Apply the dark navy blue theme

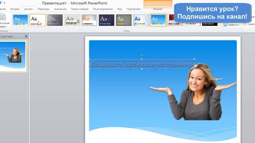(106, 20)
